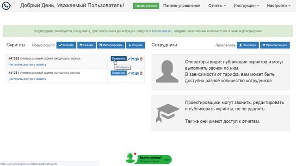Invite an employee with the Проектировщика button
Image resolution: width=296 pixels, height=166 pixels.
275,45
